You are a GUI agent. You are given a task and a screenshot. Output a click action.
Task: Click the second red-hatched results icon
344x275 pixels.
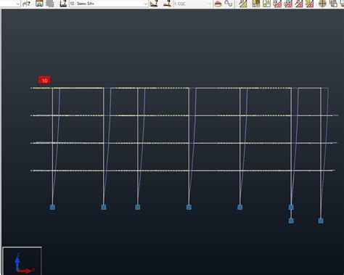click(x=288, y=4)
